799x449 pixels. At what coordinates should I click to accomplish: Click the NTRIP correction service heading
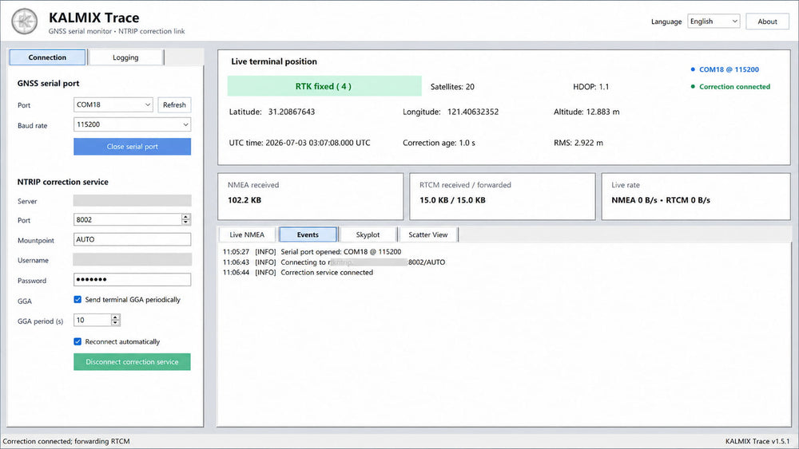(62, 182)
